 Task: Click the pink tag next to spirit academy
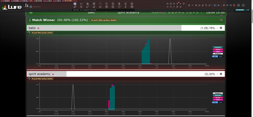point(53,74)
